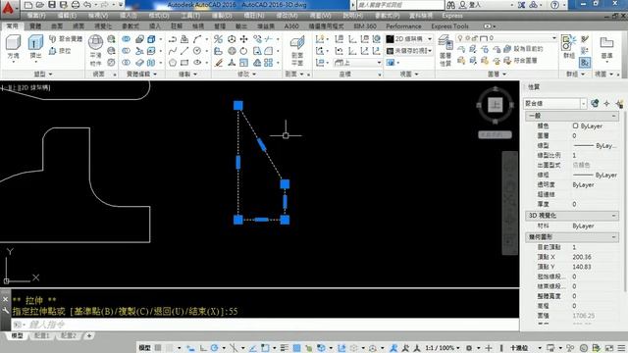
Task: Click the Undo arrow in the quick access toolbar
Action: pyautogui.click(x=87, y=5)
